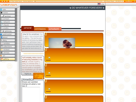Open the about page with person icon
136x102 pixels.
[8, 37]
